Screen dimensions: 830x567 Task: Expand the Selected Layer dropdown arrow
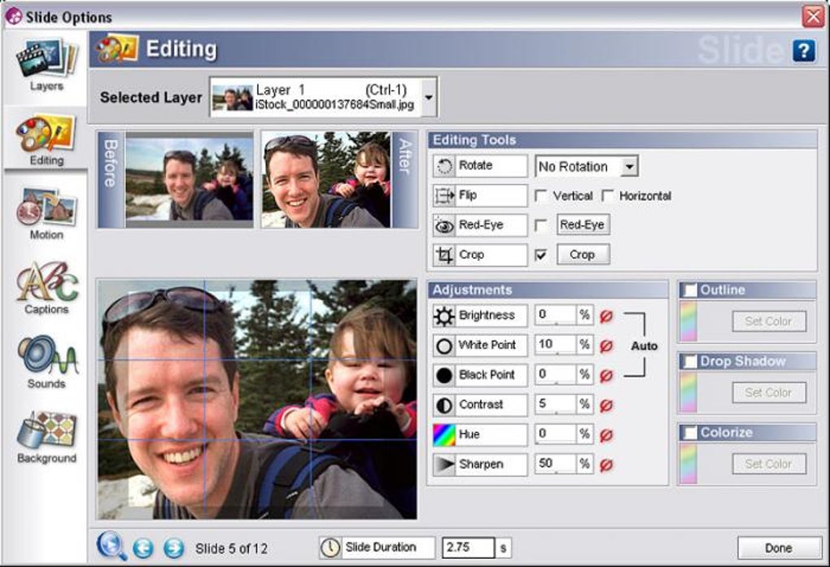click(429, 98)
